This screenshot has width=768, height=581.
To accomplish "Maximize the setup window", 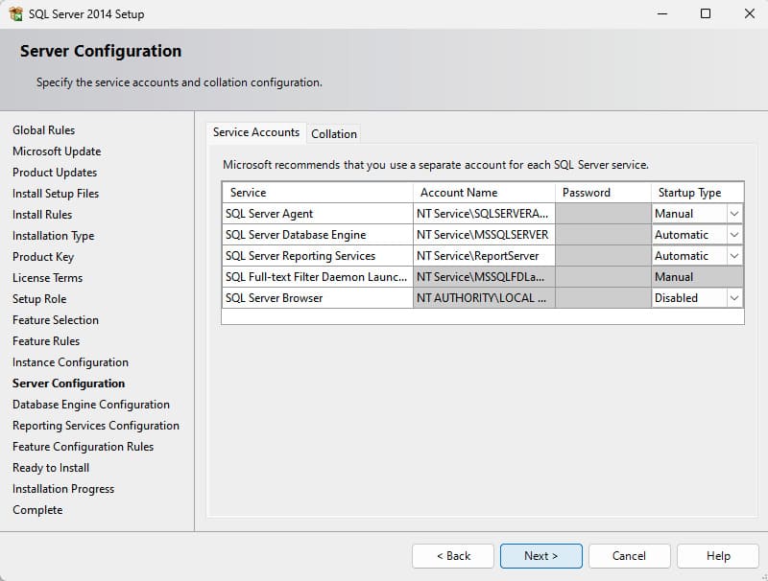I will [x=706, y=14].
